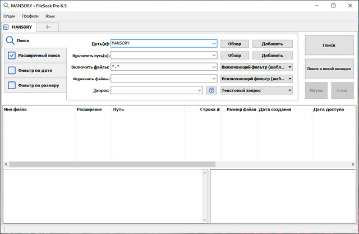The width and height of the screenshot is (359, 234).
Task: Open the Исключающий фильтр dropdown
Action: coord(289,79)
